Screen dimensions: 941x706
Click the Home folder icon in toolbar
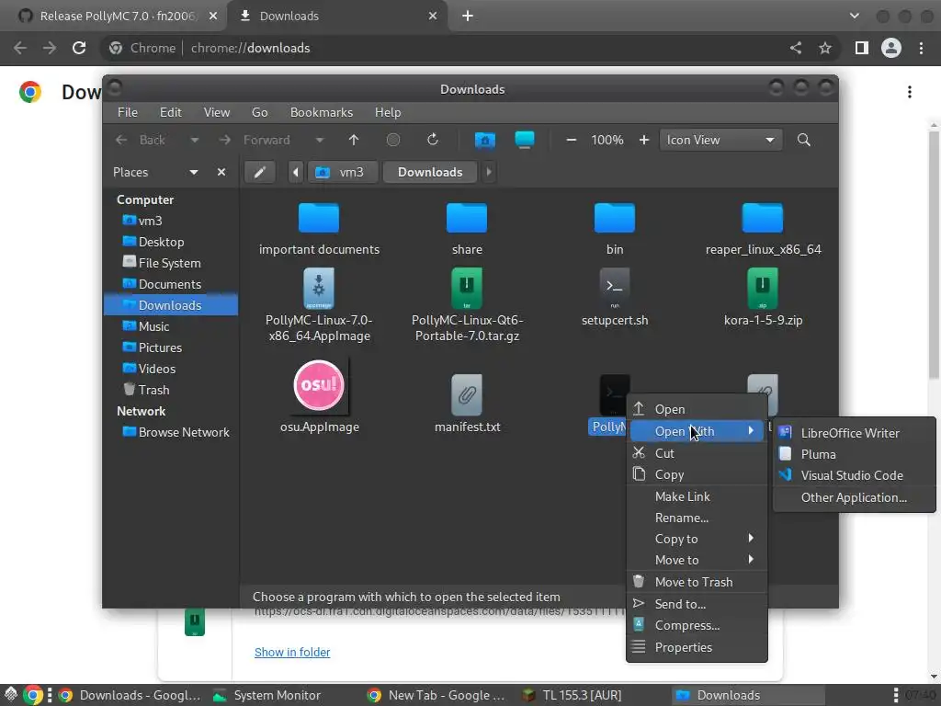tap(485, 140)
